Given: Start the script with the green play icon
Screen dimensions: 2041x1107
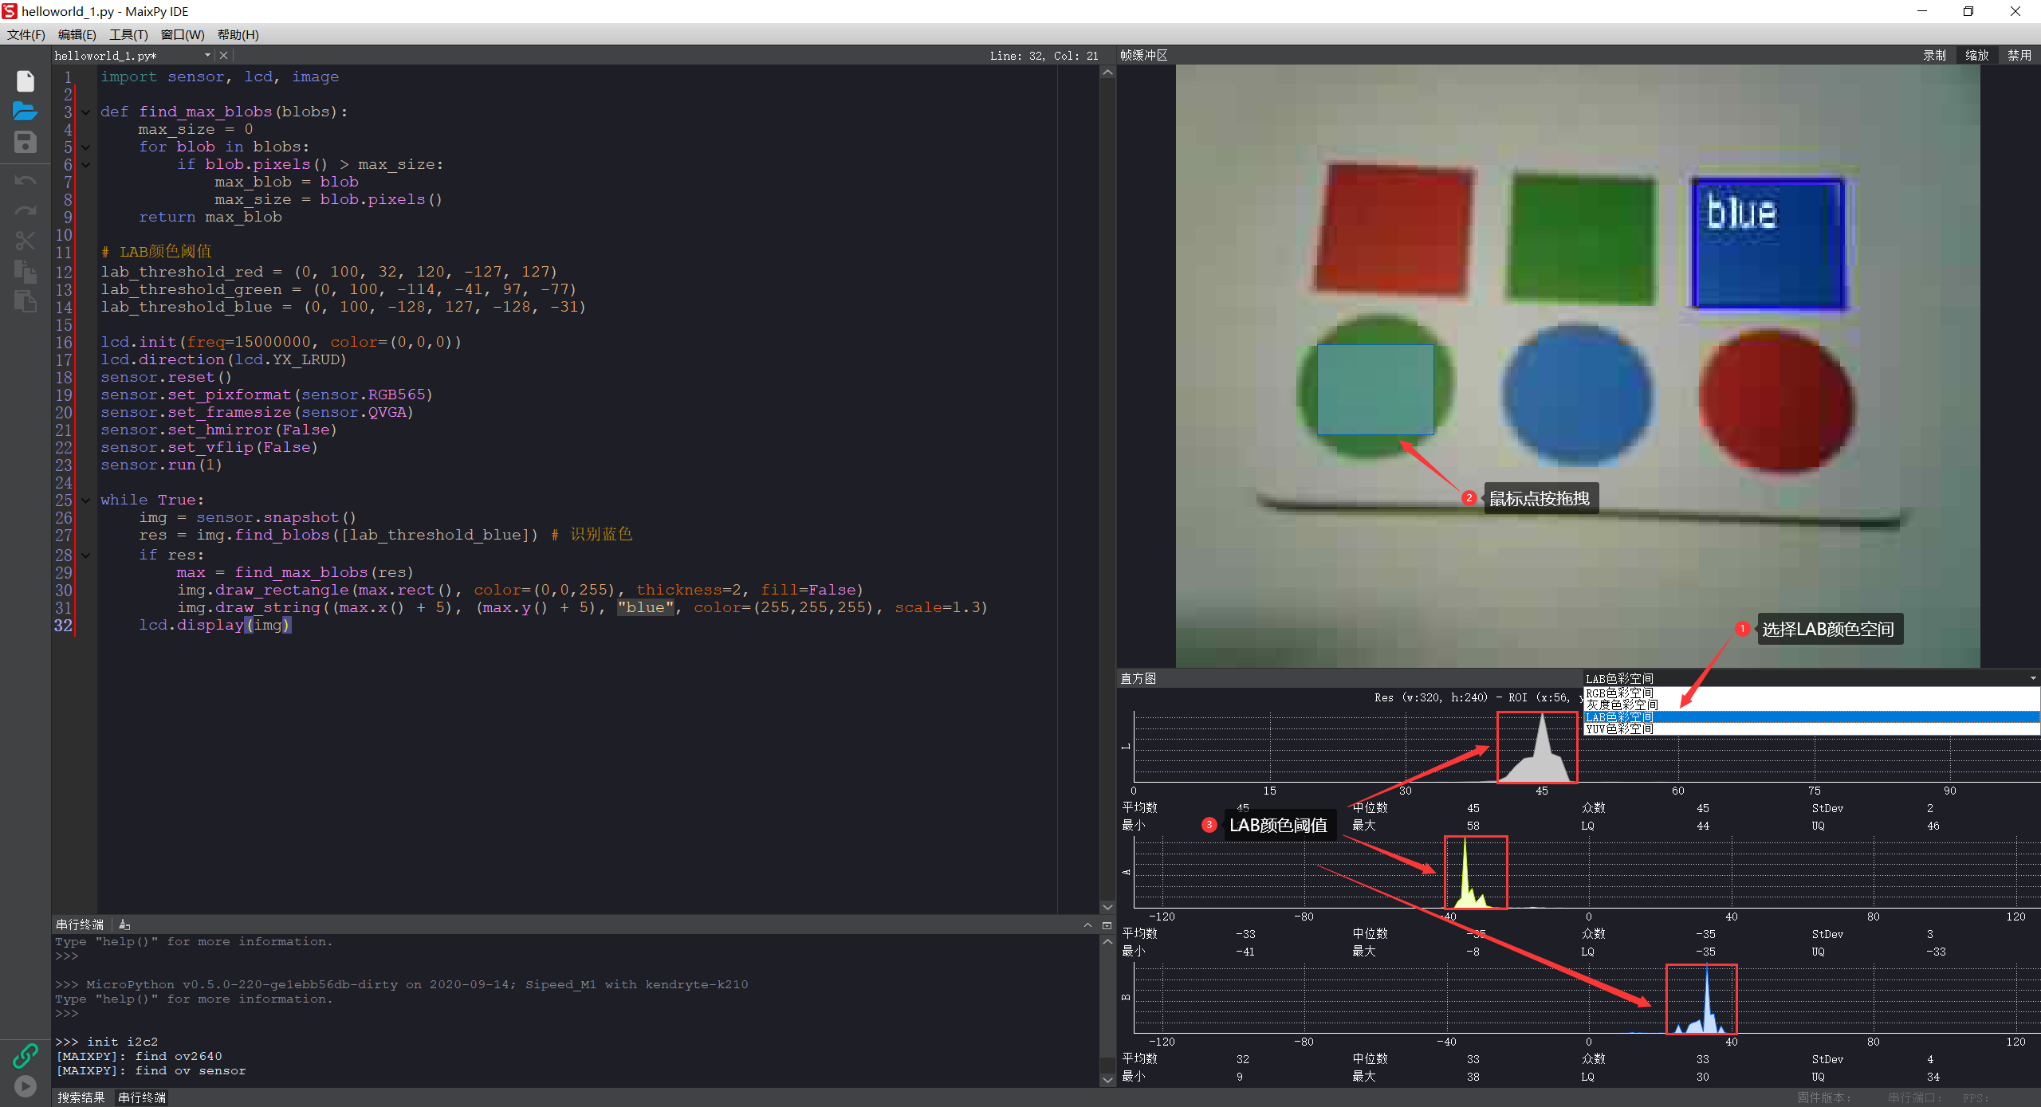Looking at the screenshot, I should (26, 1086).
